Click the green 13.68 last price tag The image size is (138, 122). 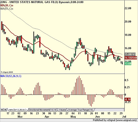128,64
